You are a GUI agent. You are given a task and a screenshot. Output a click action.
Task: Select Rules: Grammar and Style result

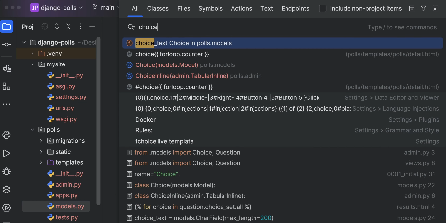(x=283, y=130)
